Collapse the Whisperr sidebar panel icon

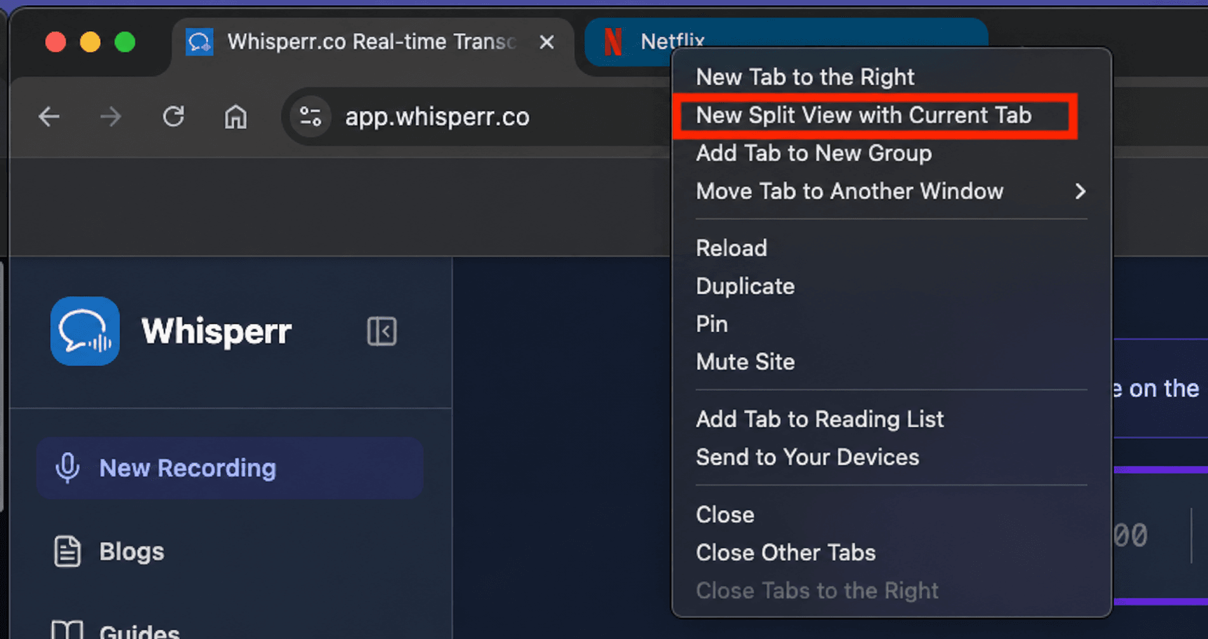pyautogui.click(x=382, y=331)
